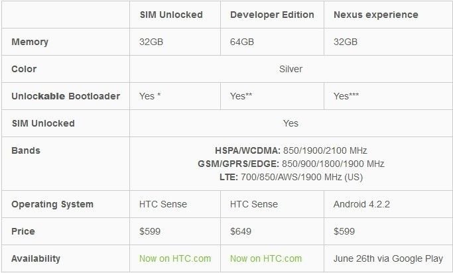
Task: Click the '$649' price cell
Action: pyautogui.click(x=241, y=231)
